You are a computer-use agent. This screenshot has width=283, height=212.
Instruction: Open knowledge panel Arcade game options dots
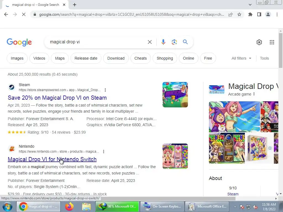254,94
